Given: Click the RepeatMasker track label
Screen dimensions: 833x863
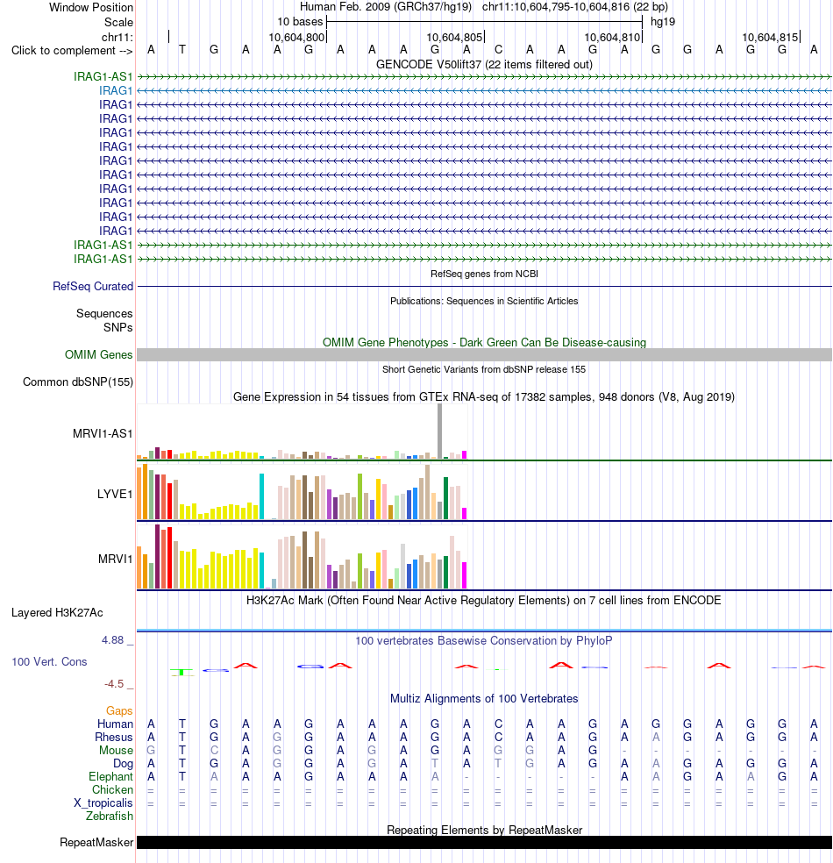Looking at the screenshot, I should coord(96,843).
